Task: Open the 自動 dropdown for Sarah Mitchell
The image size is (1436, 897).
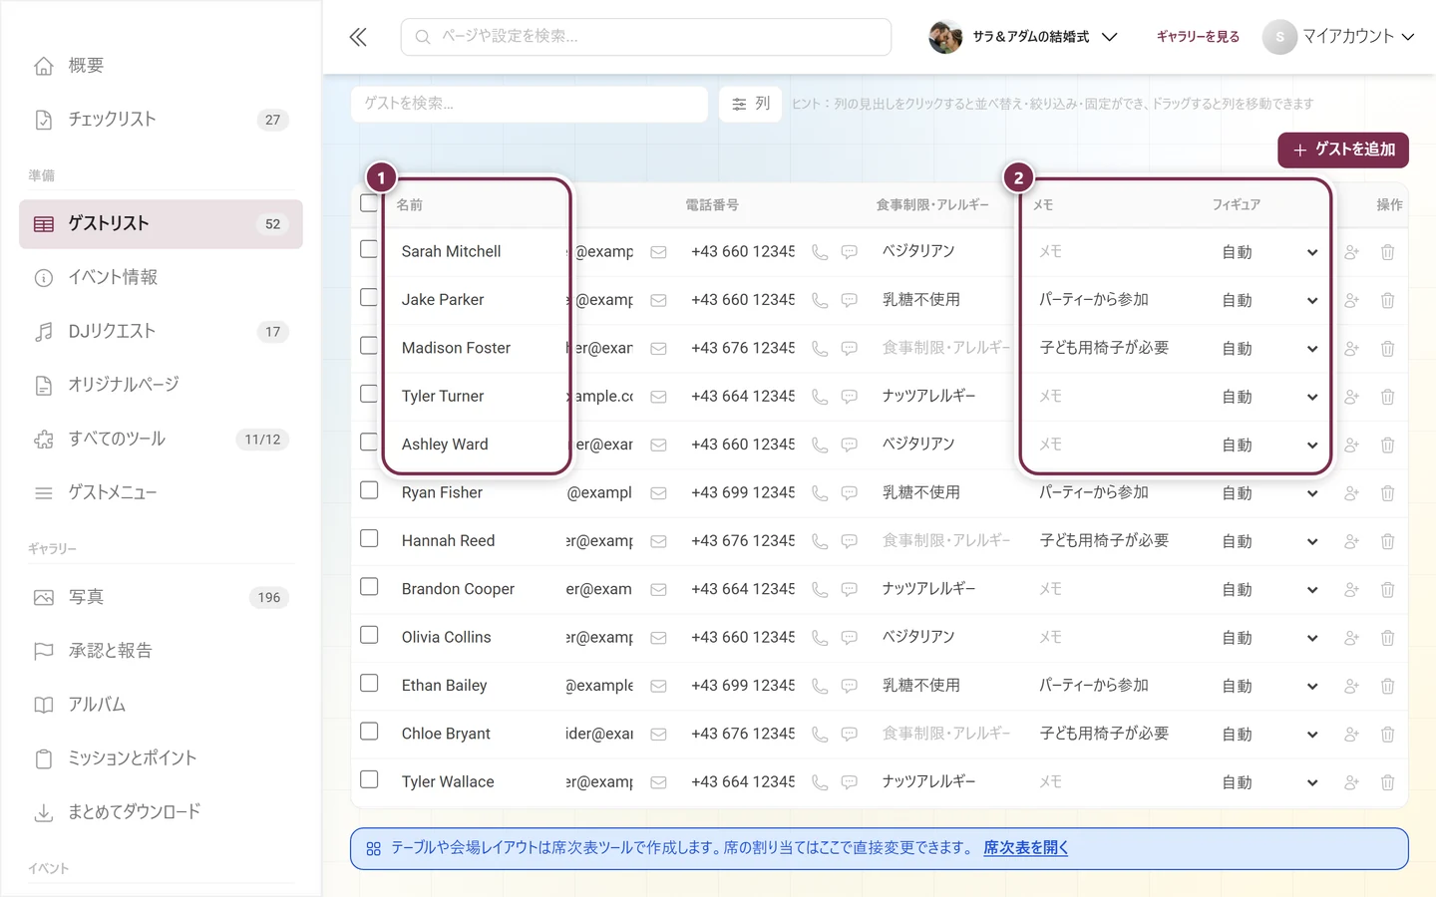Action: point(1269,253)
